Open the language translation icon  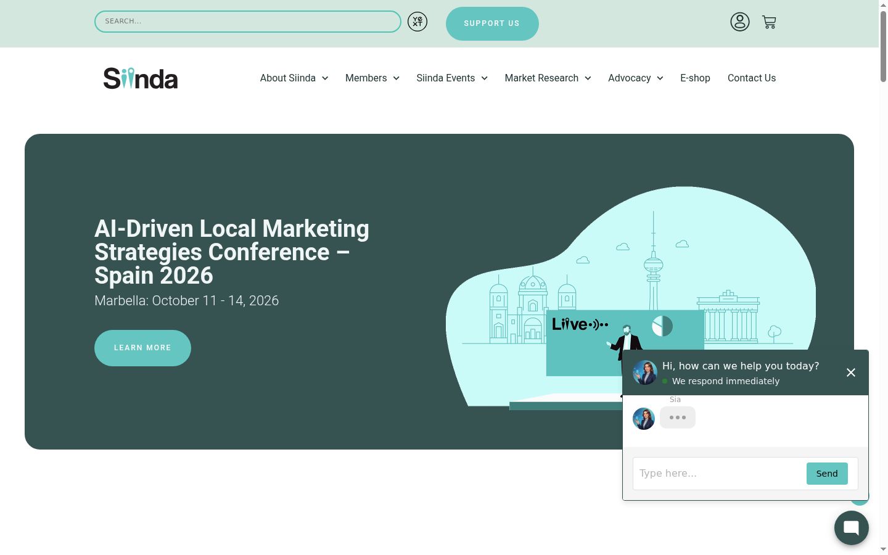pos(417,22)
